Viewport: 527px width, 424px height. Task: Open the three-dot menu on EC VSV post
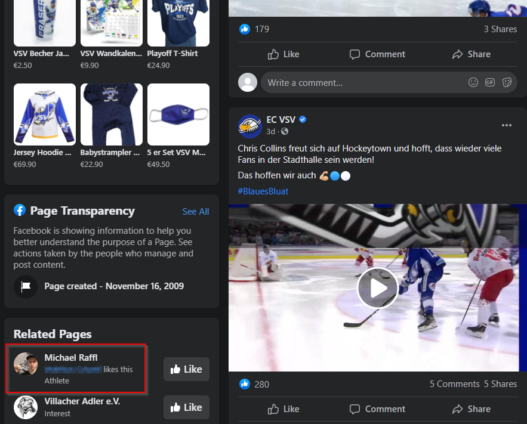click(x=507, y=125)
